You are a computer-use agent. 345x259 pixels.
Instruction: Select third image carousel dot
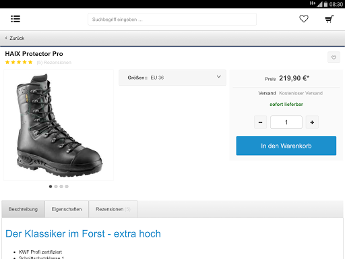61,186
